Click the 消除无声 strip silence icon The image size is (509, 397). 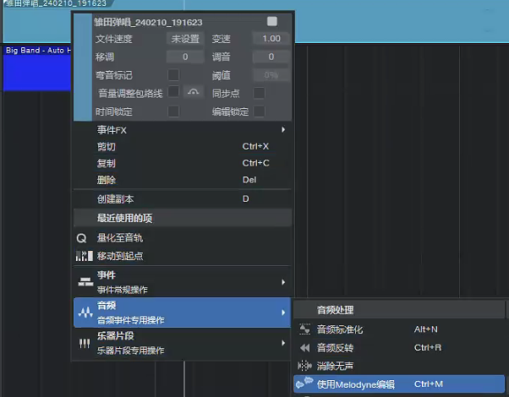(304, 366)
